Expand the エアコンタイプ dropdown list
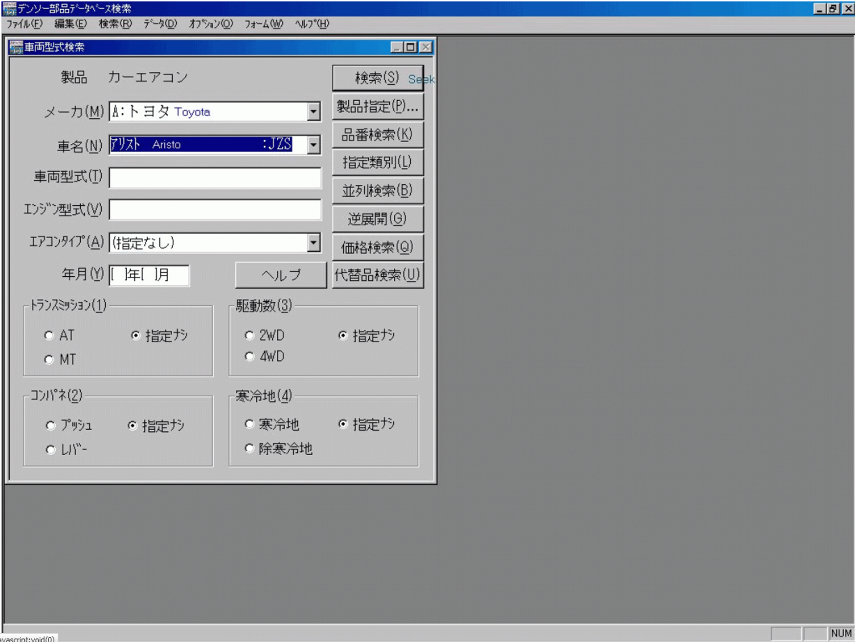The width and height of the screenshot is (855, 642). tap(314, 243)
